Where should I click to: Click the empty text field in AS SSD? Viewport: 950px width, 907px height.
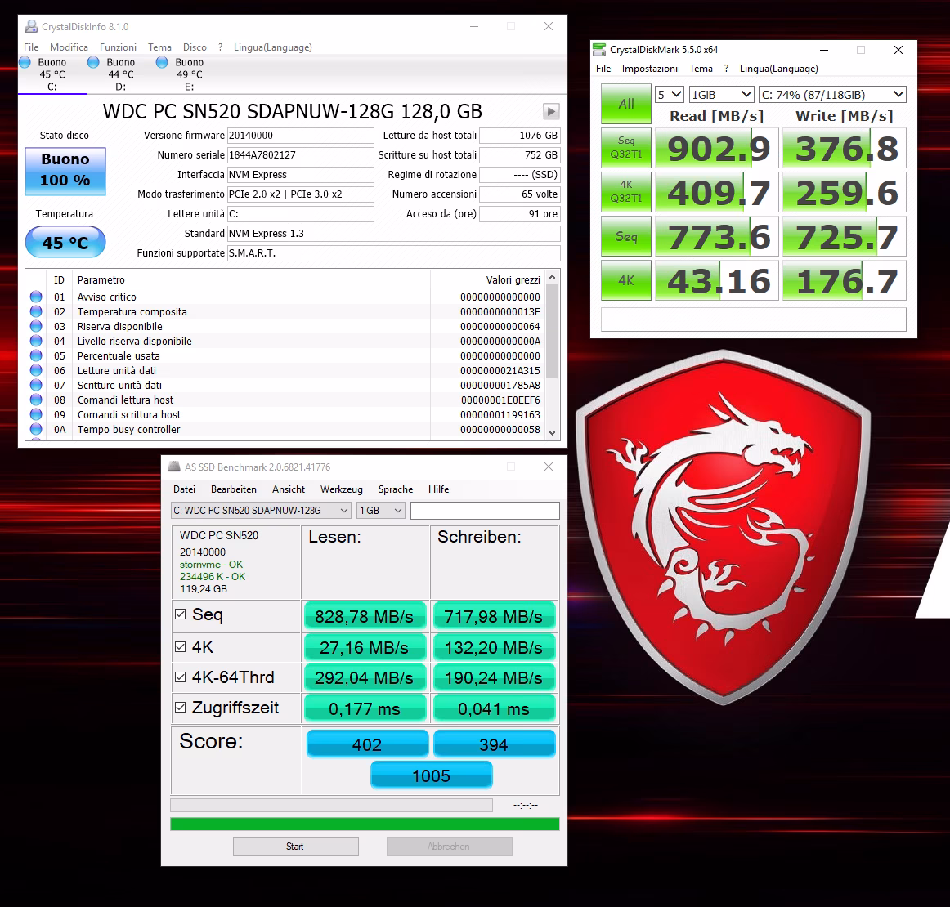tap(485, 511)
